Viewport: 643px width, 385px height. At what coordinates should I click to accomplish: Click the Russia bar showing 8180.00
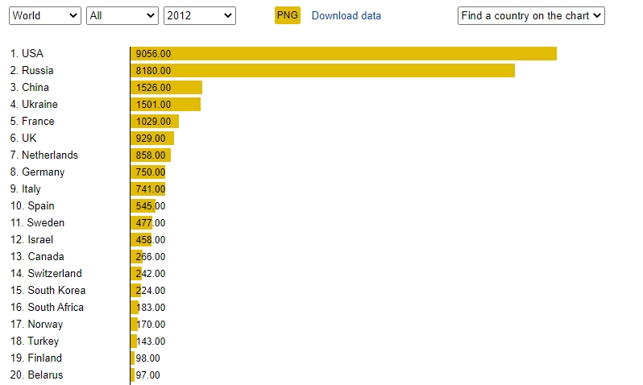[323, 71]
